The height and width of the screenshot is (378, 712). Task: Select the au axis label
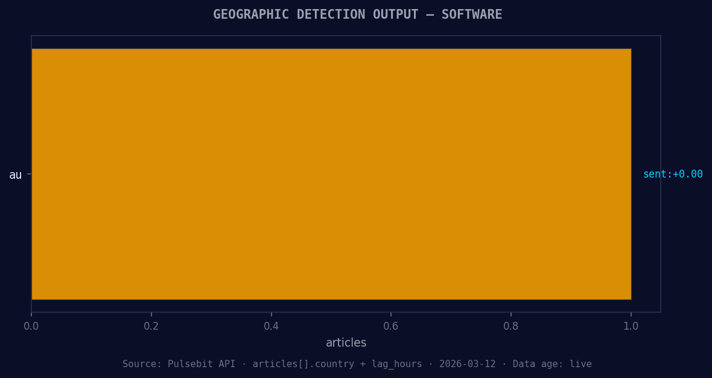pyautogui.click(x=14, y=175)
